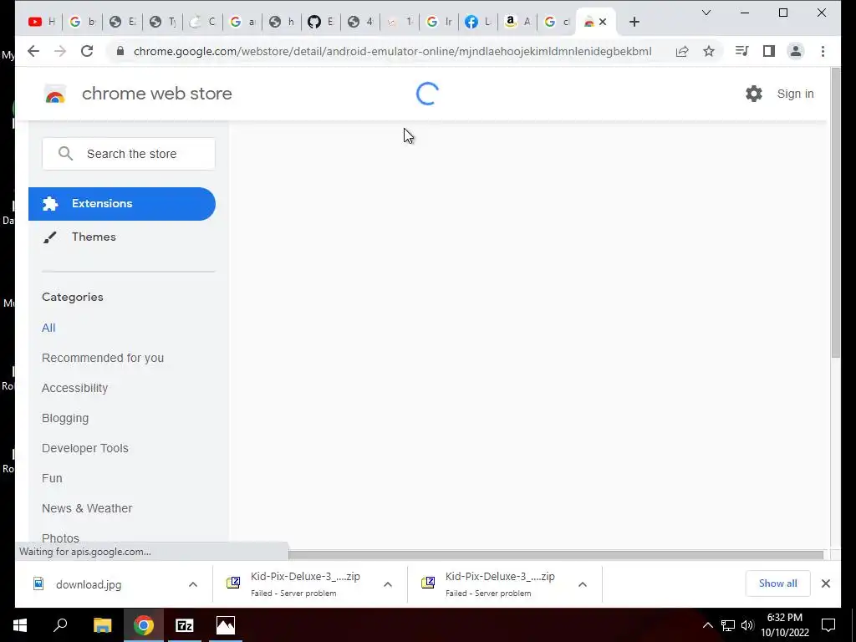Viewport: 856px width, 642px height.
Task: Open Chrome three-dot menu
Action: (823, 51)
